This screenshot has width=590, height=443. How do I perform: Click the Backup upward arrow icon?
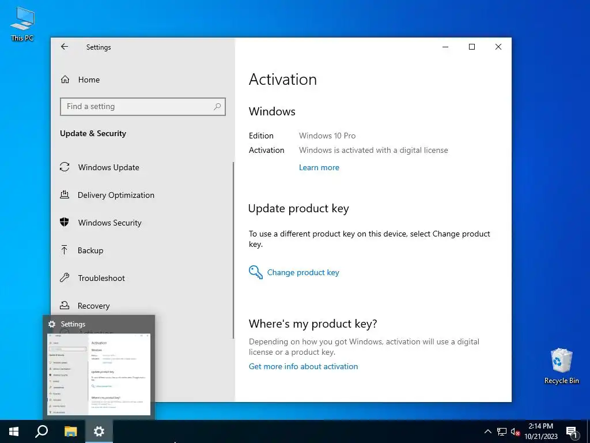click(x=65, y=250)
